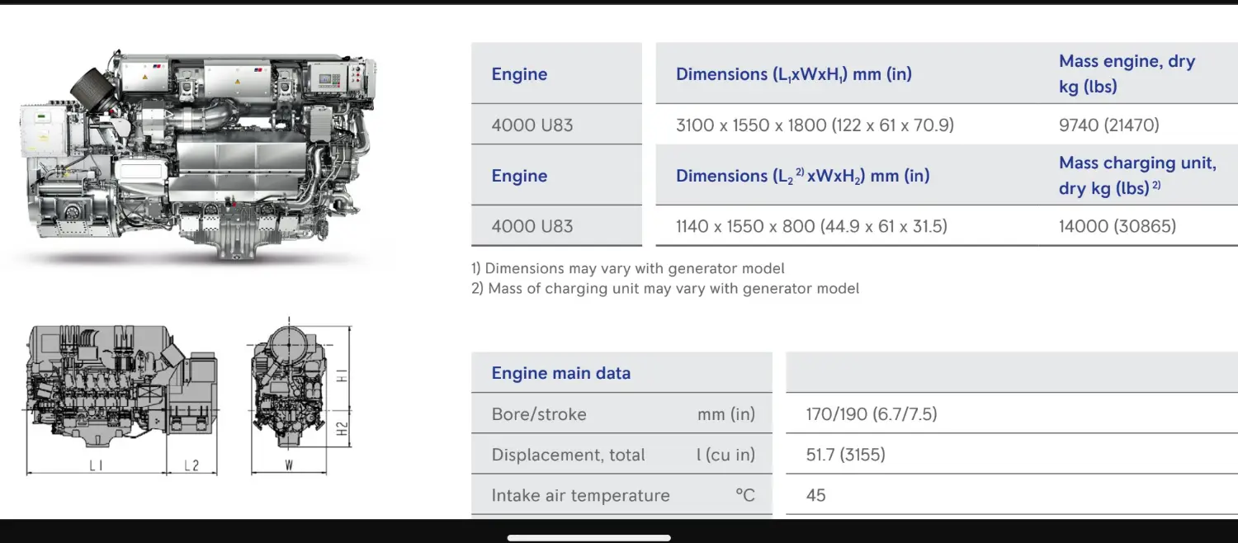
Task: Click the 'Bore/stroke' row label
Action: [x=539, y=414]
